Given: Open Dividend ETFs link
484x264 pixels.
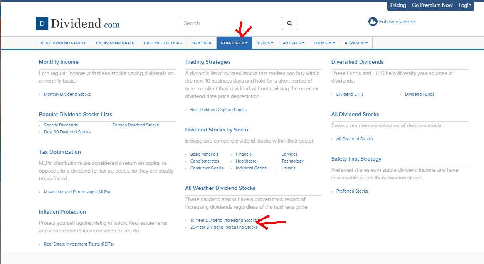Looking at the screenshot, I should click(350, 94).
